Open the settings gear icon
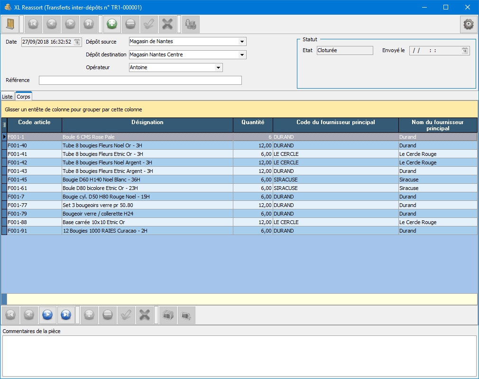The height and width of the screenshot is (379, 479). pos(469,24)
